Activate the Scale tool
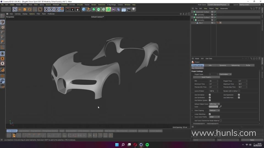The height and width of the screenshot is (148, 264). pos(25,9)
